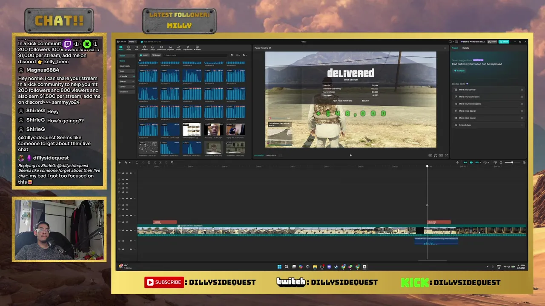Expand the Import section in sidebar
Screen dimensions: 545x306
click(x=127, y=56)
